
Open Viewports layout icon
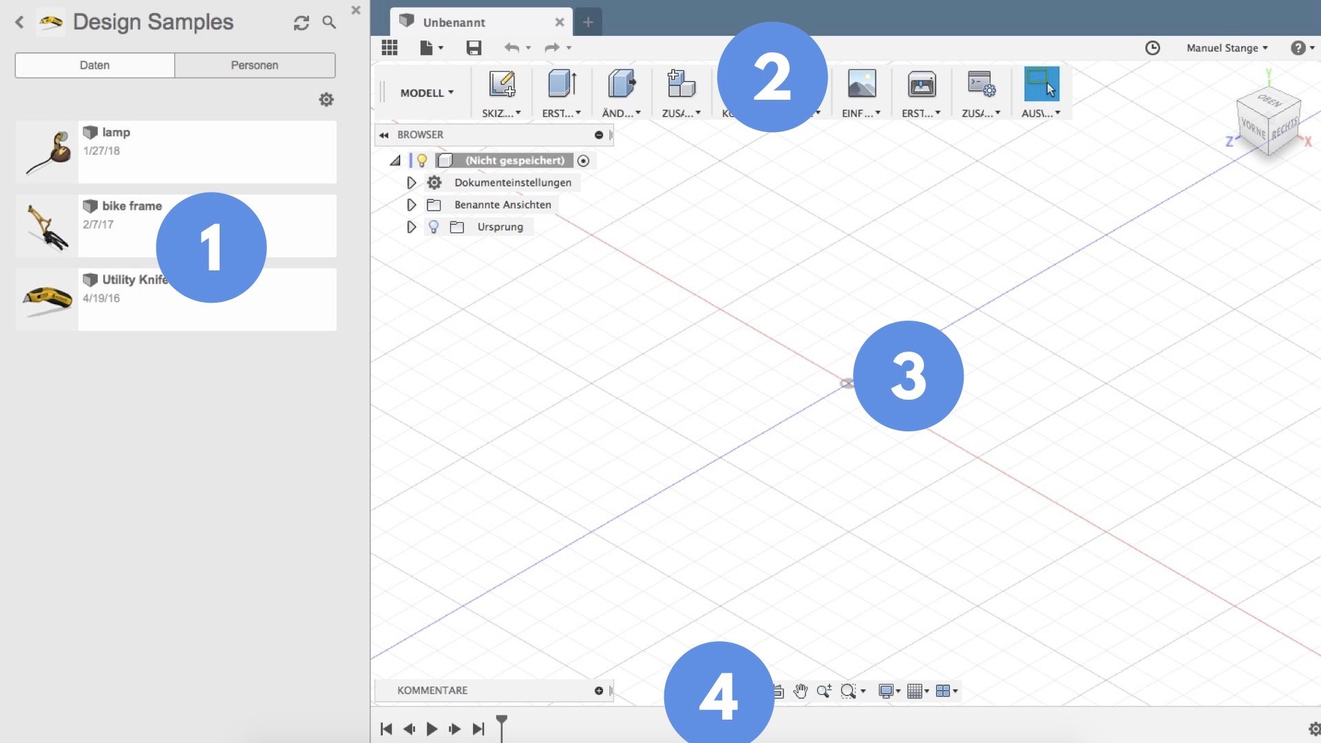pos(943,691)
